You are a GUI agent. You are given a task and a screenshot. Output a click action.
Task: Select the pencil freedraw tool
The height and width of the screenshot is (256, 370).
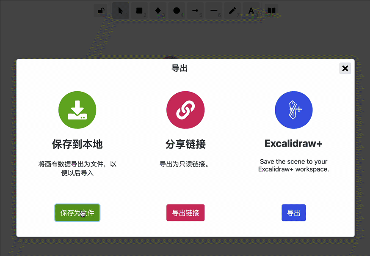(x=232, y=11)
